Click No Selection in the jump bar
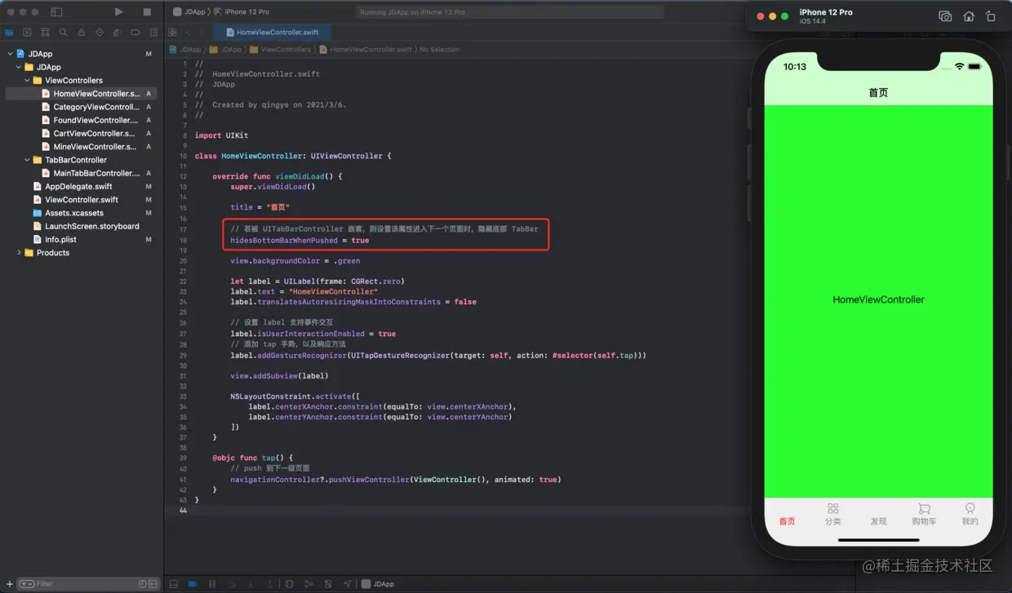This screenshot has width=1012, height=593. (x=440, y=50)
